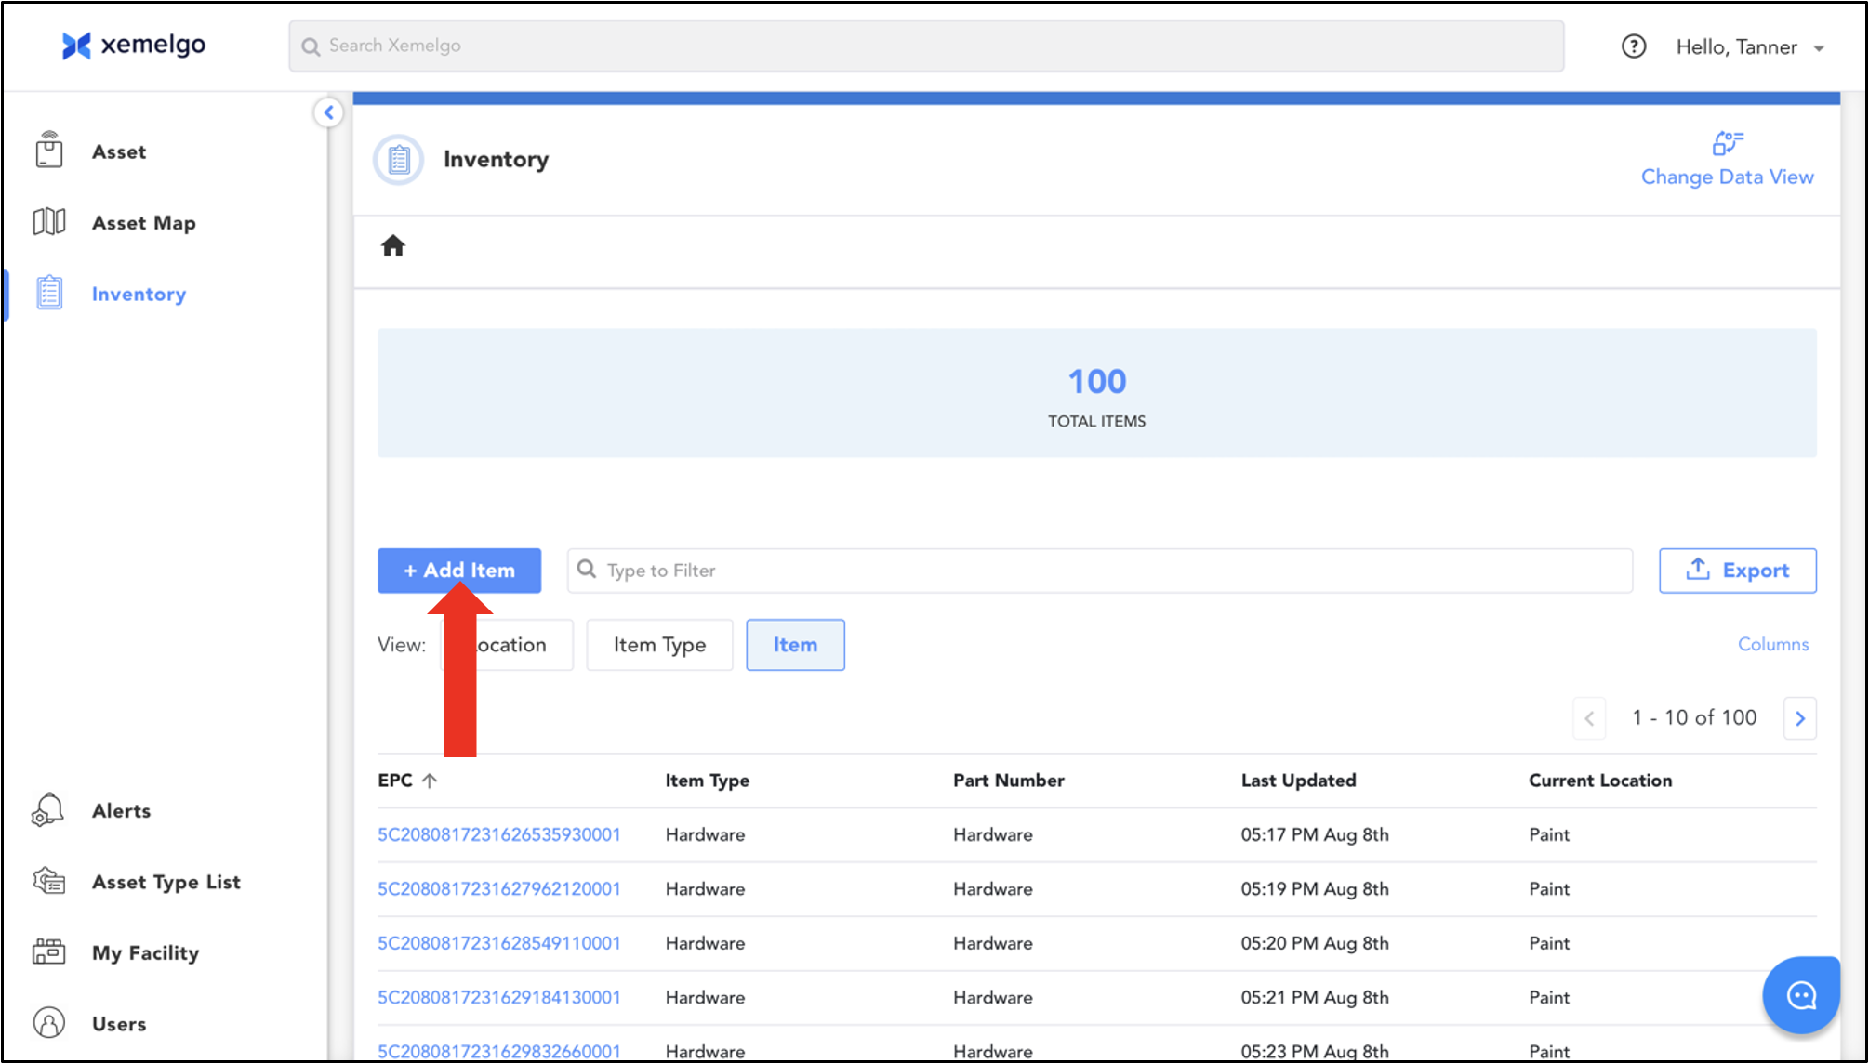The image size is (1869, 1063).
Task: Go to next page of results
Action: click(x=1799, y=718)
